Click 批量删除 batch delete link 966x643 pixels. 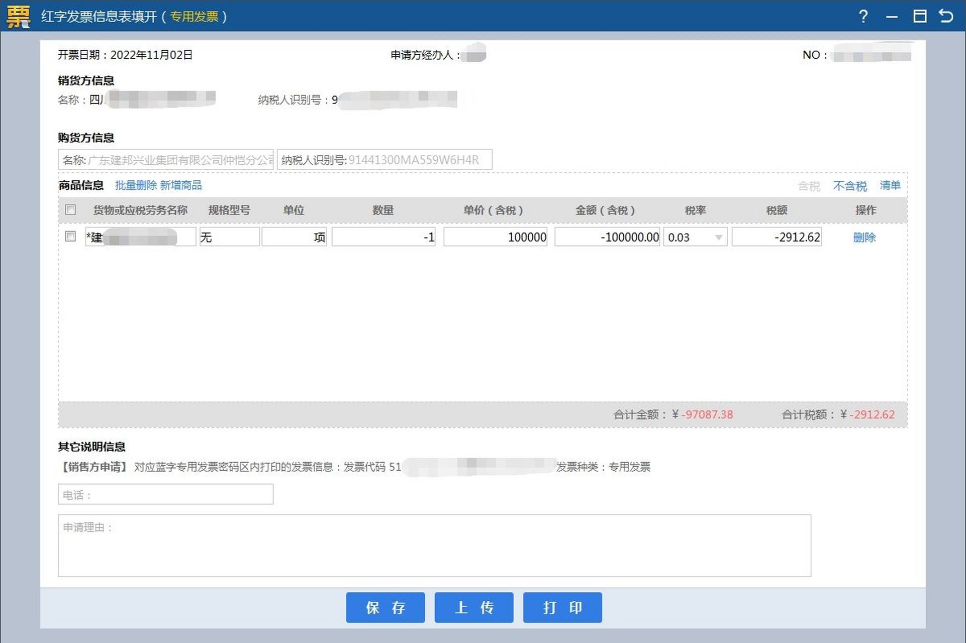tap(136, 185)
